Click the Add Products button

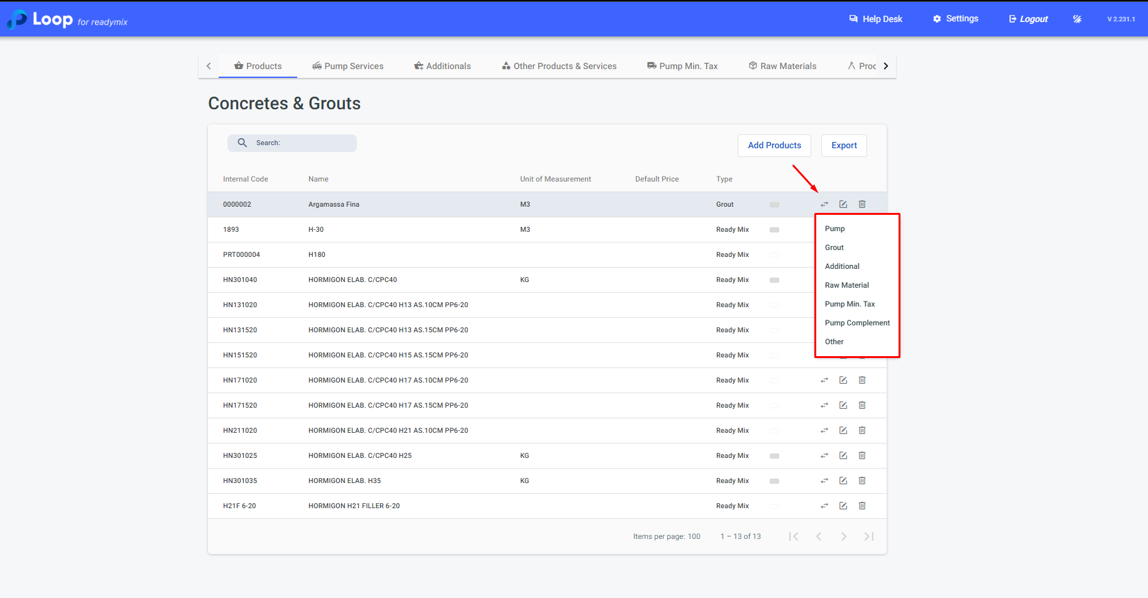coord(774,145)
